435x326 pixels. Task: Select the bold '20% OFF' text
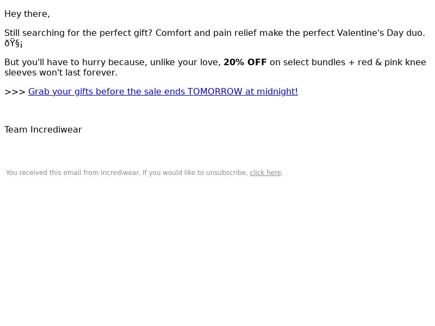point(245,62)
